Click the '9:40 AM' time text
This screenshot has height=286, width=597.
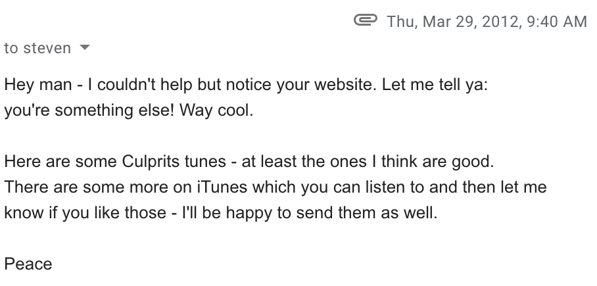pyautogui.click(x=557, y=21)
